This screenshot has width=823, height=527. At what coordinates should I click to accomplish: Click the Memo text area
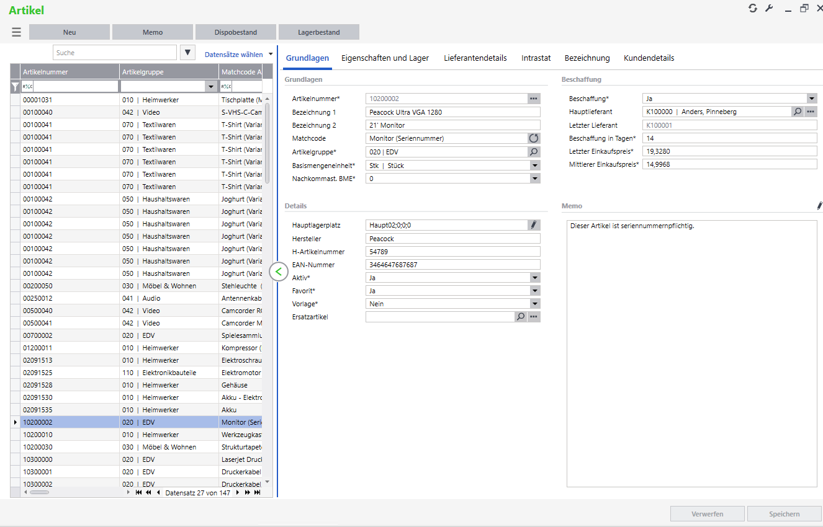pyautogui.click(x=692, y=353)
